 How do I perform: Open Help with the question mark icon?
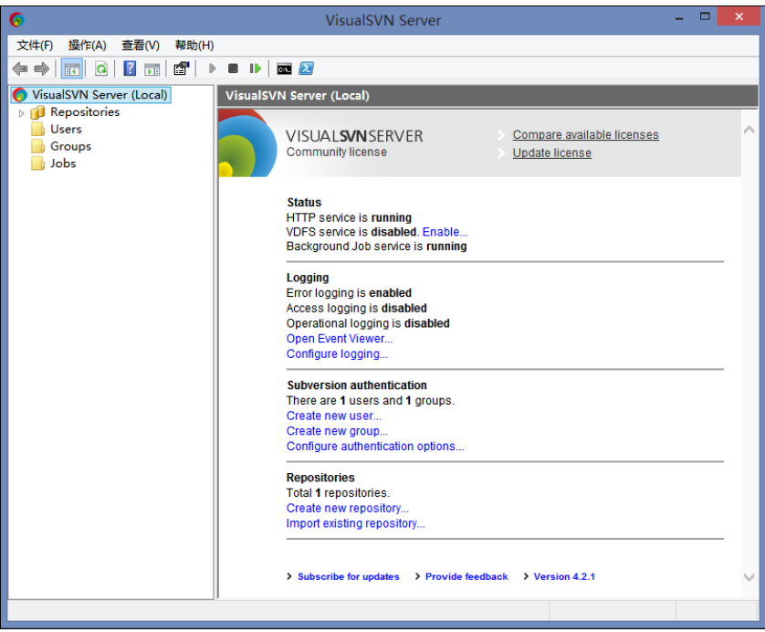tap(130, 68)
